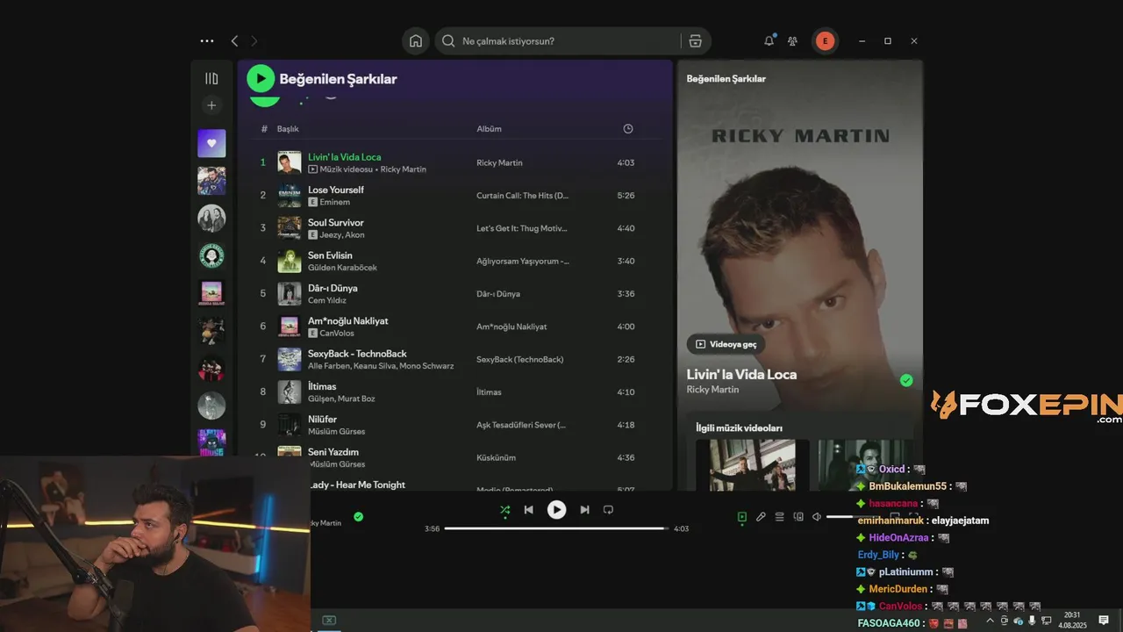Click the Meet Now tray icon
The height and width of the screenshot is (632, 1123).
(1005, 621)
